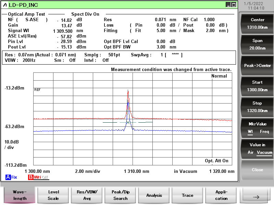This screenshot has width=274, height=205.
Task: Select Vacuum in the Value in softkey
Action: point(264,152)
